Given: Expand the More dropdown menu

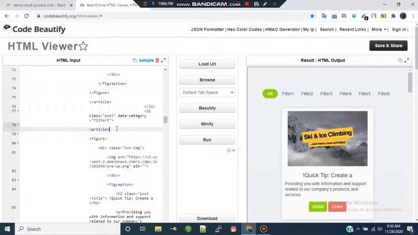Looking at the screenshot, I should point(379,29).
